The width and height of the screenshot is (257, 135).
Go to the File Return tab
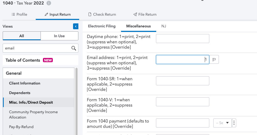click(145, 14)
